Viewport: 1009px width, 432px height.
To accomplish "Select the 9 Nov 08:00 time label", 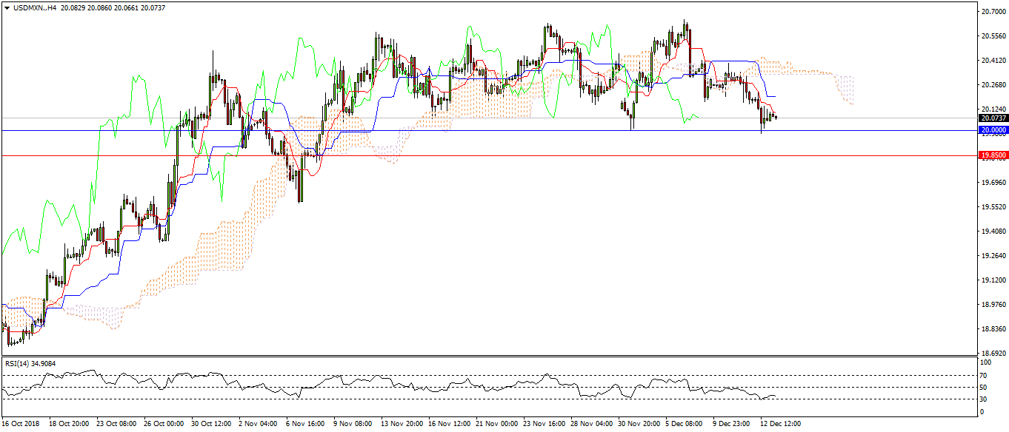I will click(353, 425).
